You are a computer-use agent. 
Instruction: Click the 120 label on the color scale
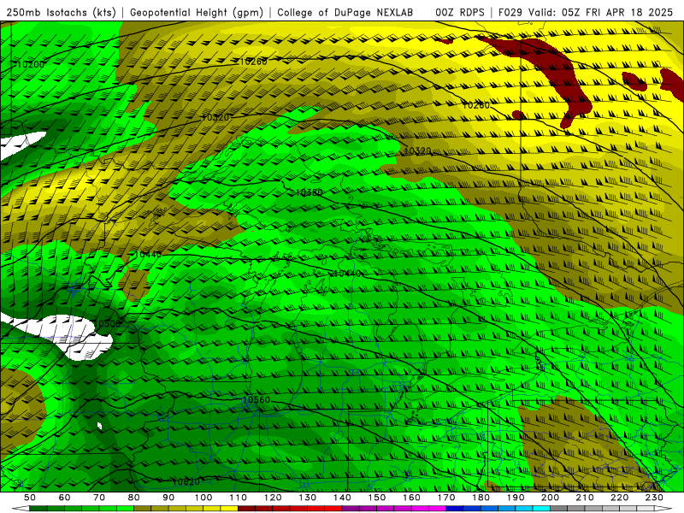tap(273, 498)
